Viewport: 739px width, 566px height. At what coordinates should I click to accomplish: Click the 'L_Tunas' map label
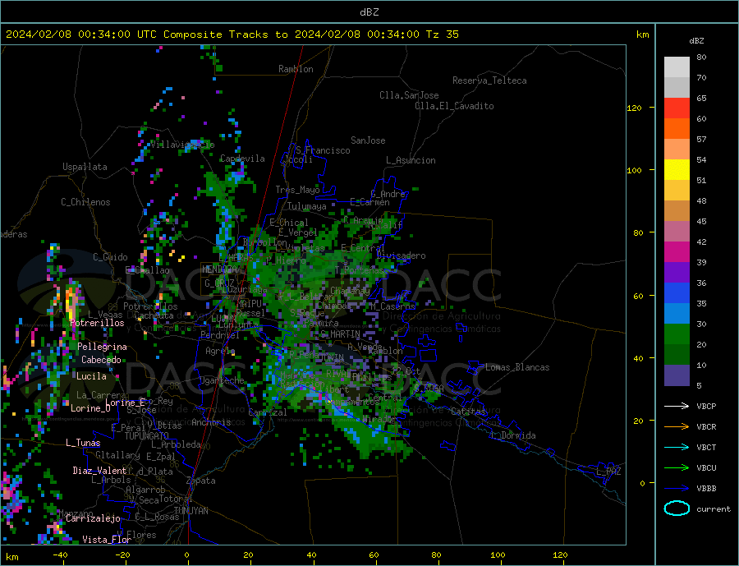pyautogui.click(x=83, y=443)
